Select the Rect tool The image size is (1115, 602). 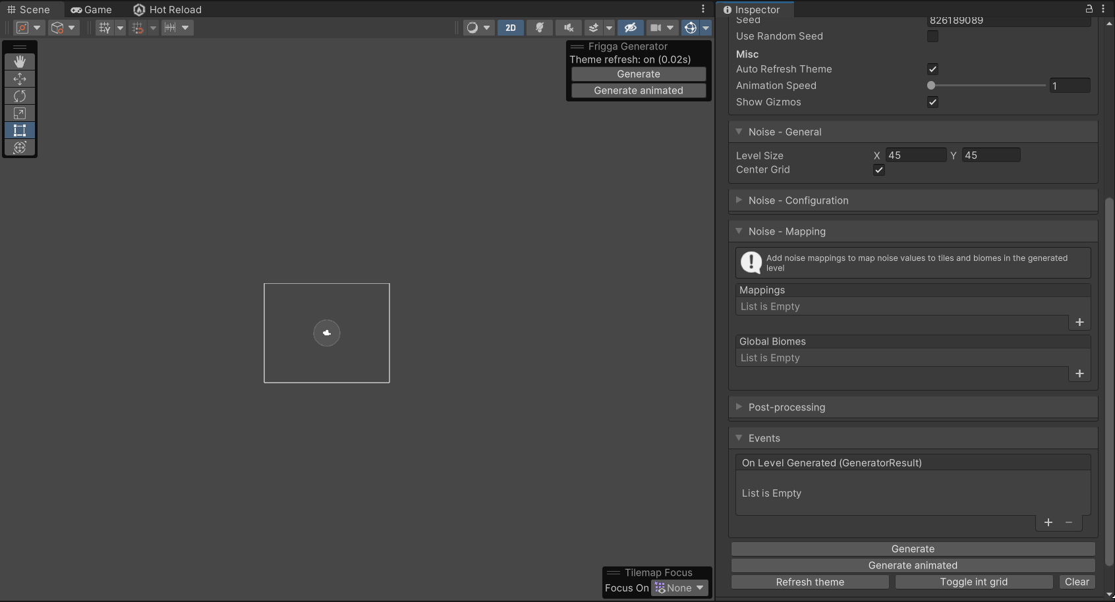pyautogui.click(x=20, y=130)
